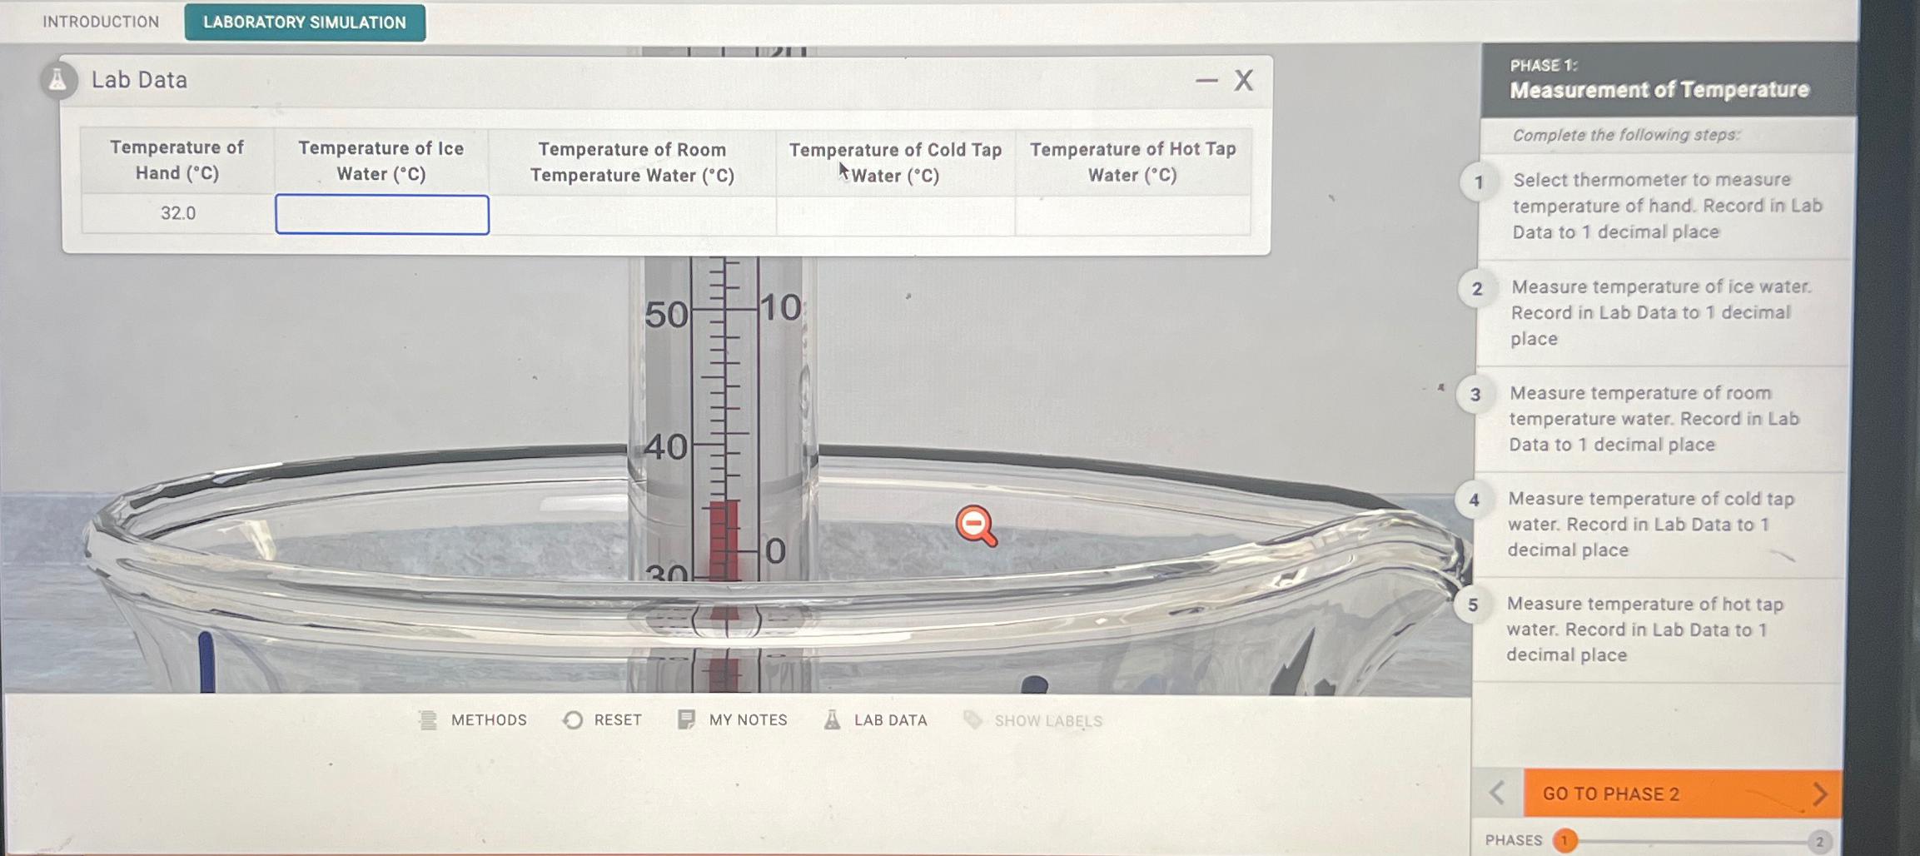Click the Lab Data flask icon in toolbar

click(830, 719)
